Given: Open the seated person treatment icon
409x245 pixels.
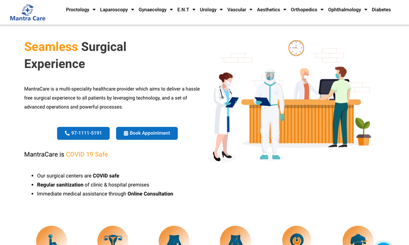Looking at the screenshot, I should point(52,235).
